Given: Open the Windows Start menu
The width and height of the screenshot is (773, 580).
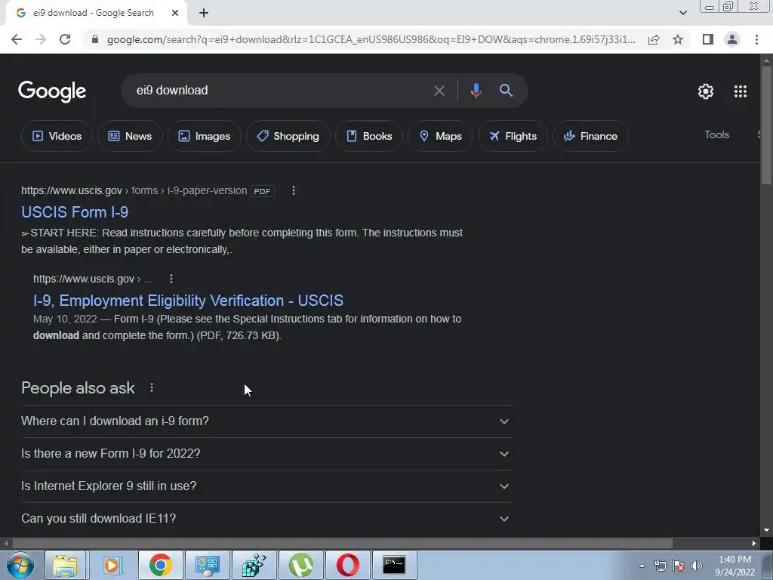Looking at the screenshot, I should pos(20,565).
